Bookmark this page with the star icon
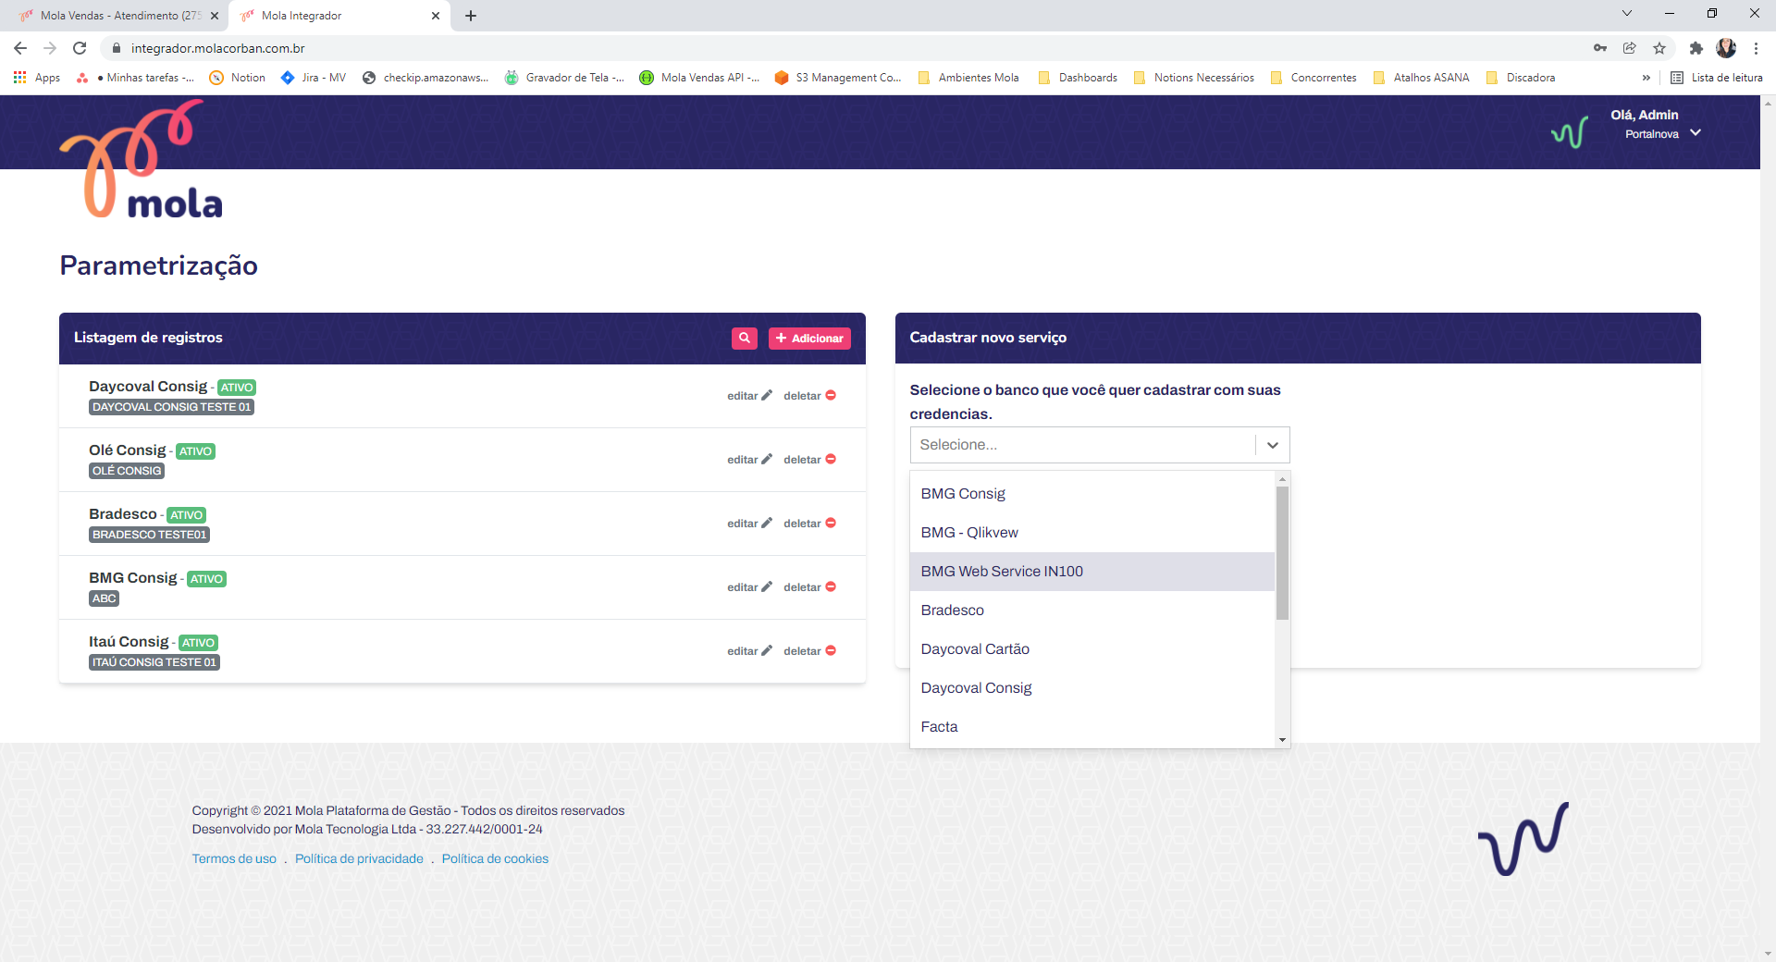1776x962 pixels. 1659,48
